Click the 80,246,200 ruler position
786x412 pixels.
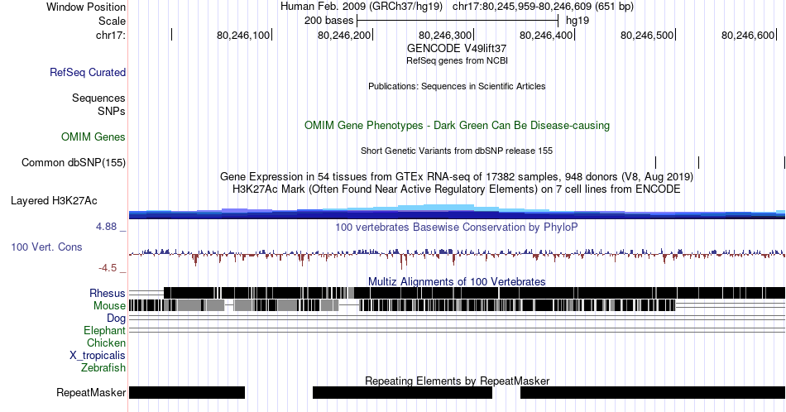(x=344, y=35)
